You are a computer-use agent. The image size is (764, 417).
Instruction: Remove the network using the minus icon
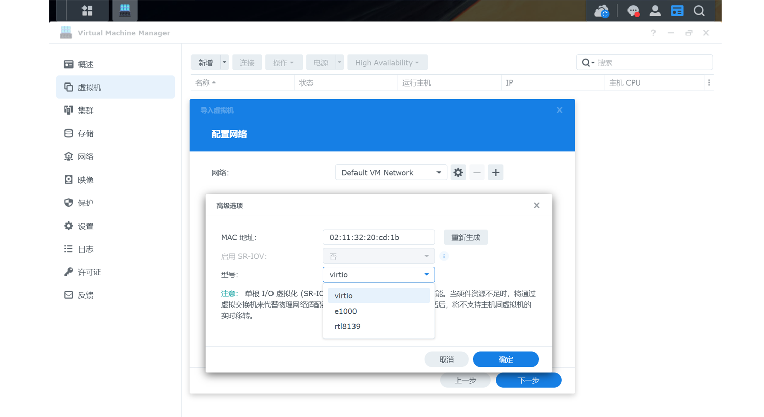tap(477, 172)
